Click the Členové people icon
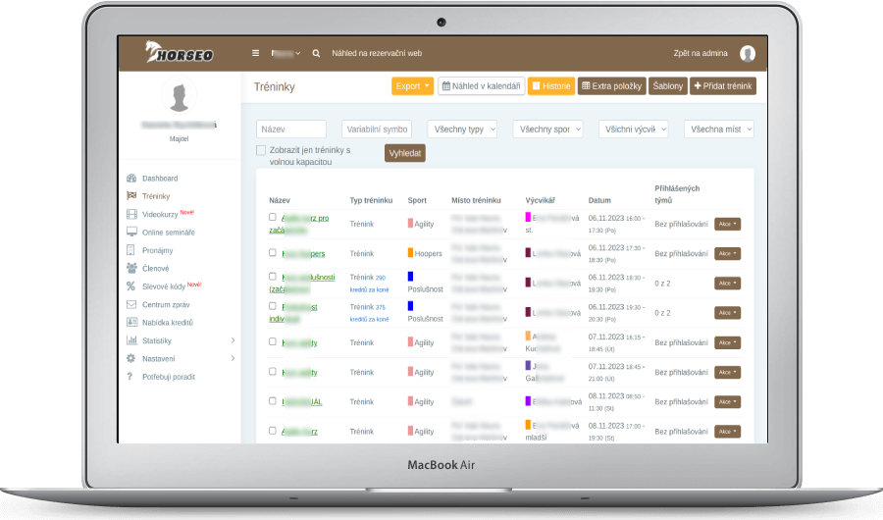Viewport: 883px width, 520px height. tap(131, 268)
